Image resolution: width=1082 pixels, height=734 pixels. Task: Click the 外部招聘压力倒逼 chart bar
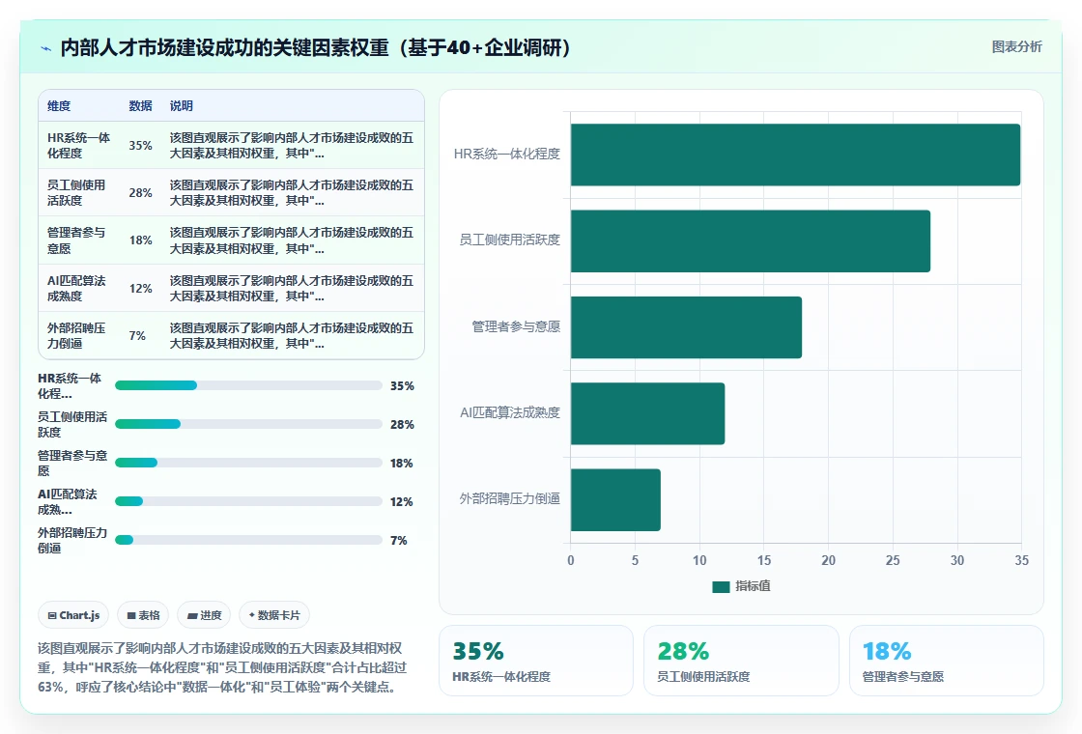tap(615, 499)
